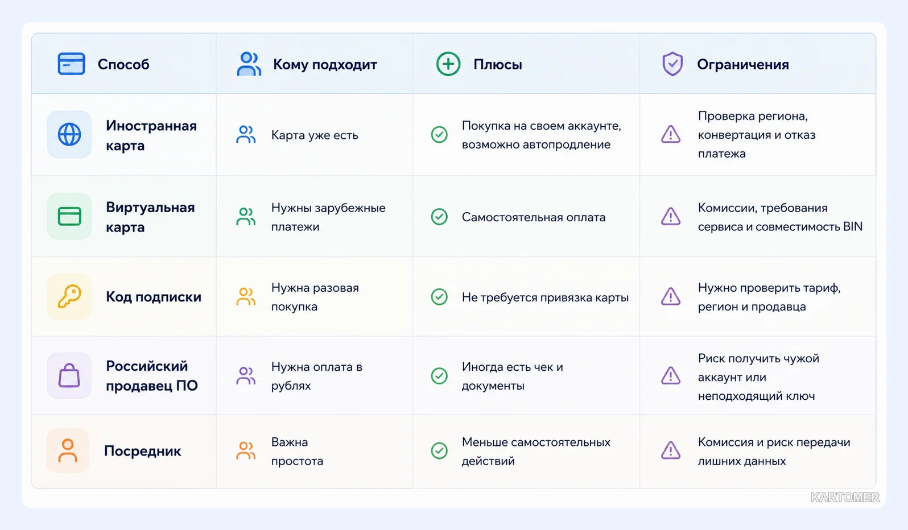908x530 pixels.
Task: Click the Ограничения column header text
Action: point(743,64)
